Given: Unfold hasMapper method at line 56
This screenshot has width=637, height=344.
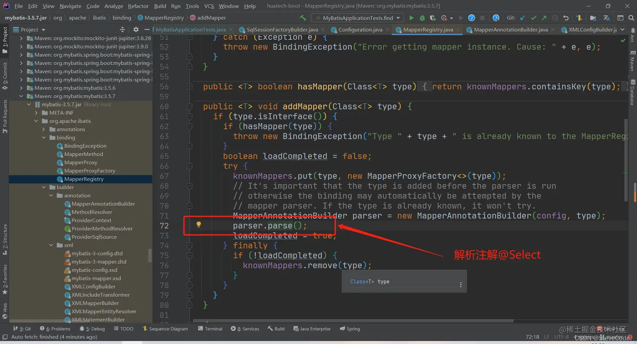Looking at the screenshot, I should (190, 87).
